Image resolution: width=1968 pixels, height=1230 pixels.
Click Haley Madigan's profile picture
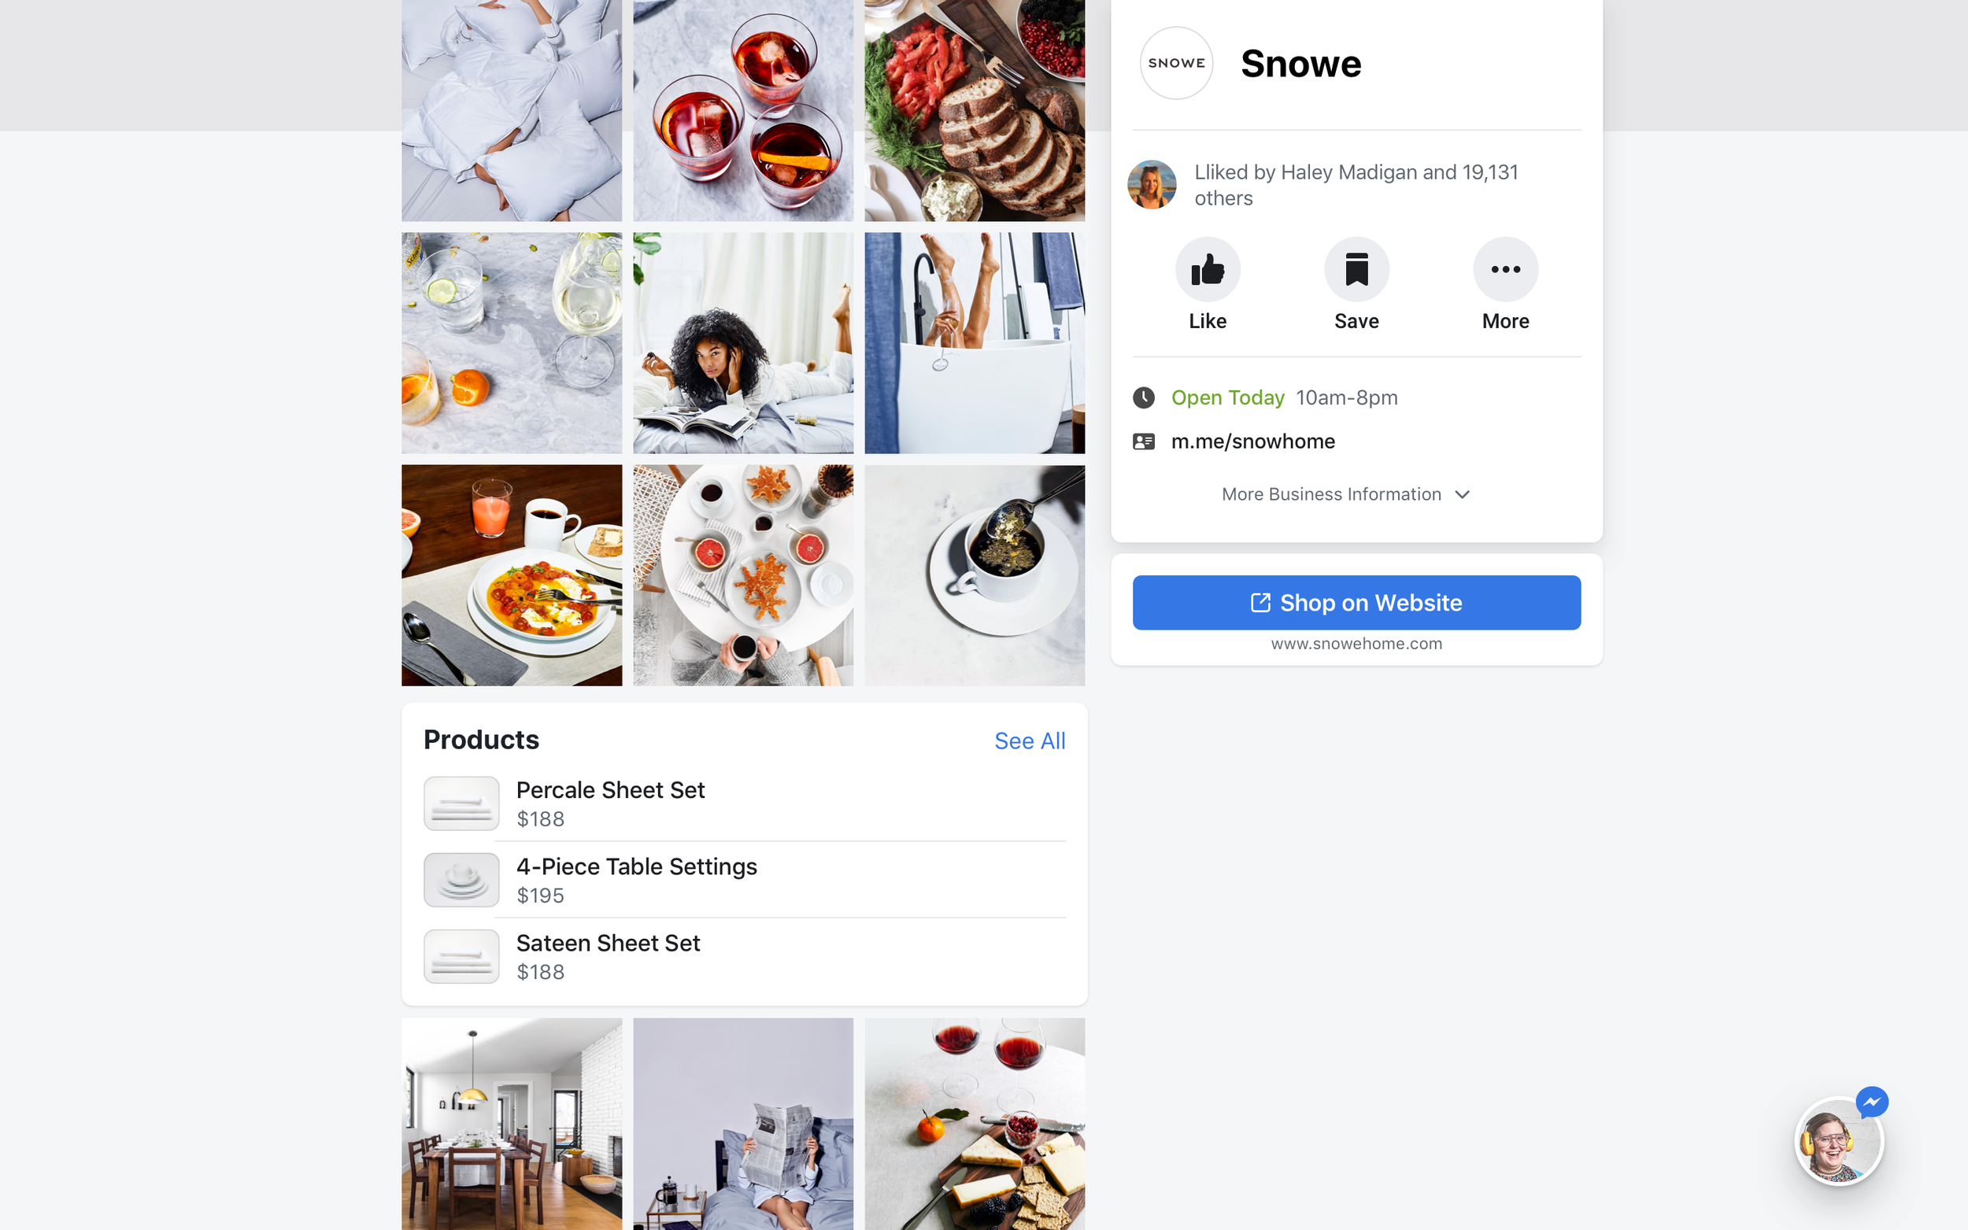[1152, 185]
